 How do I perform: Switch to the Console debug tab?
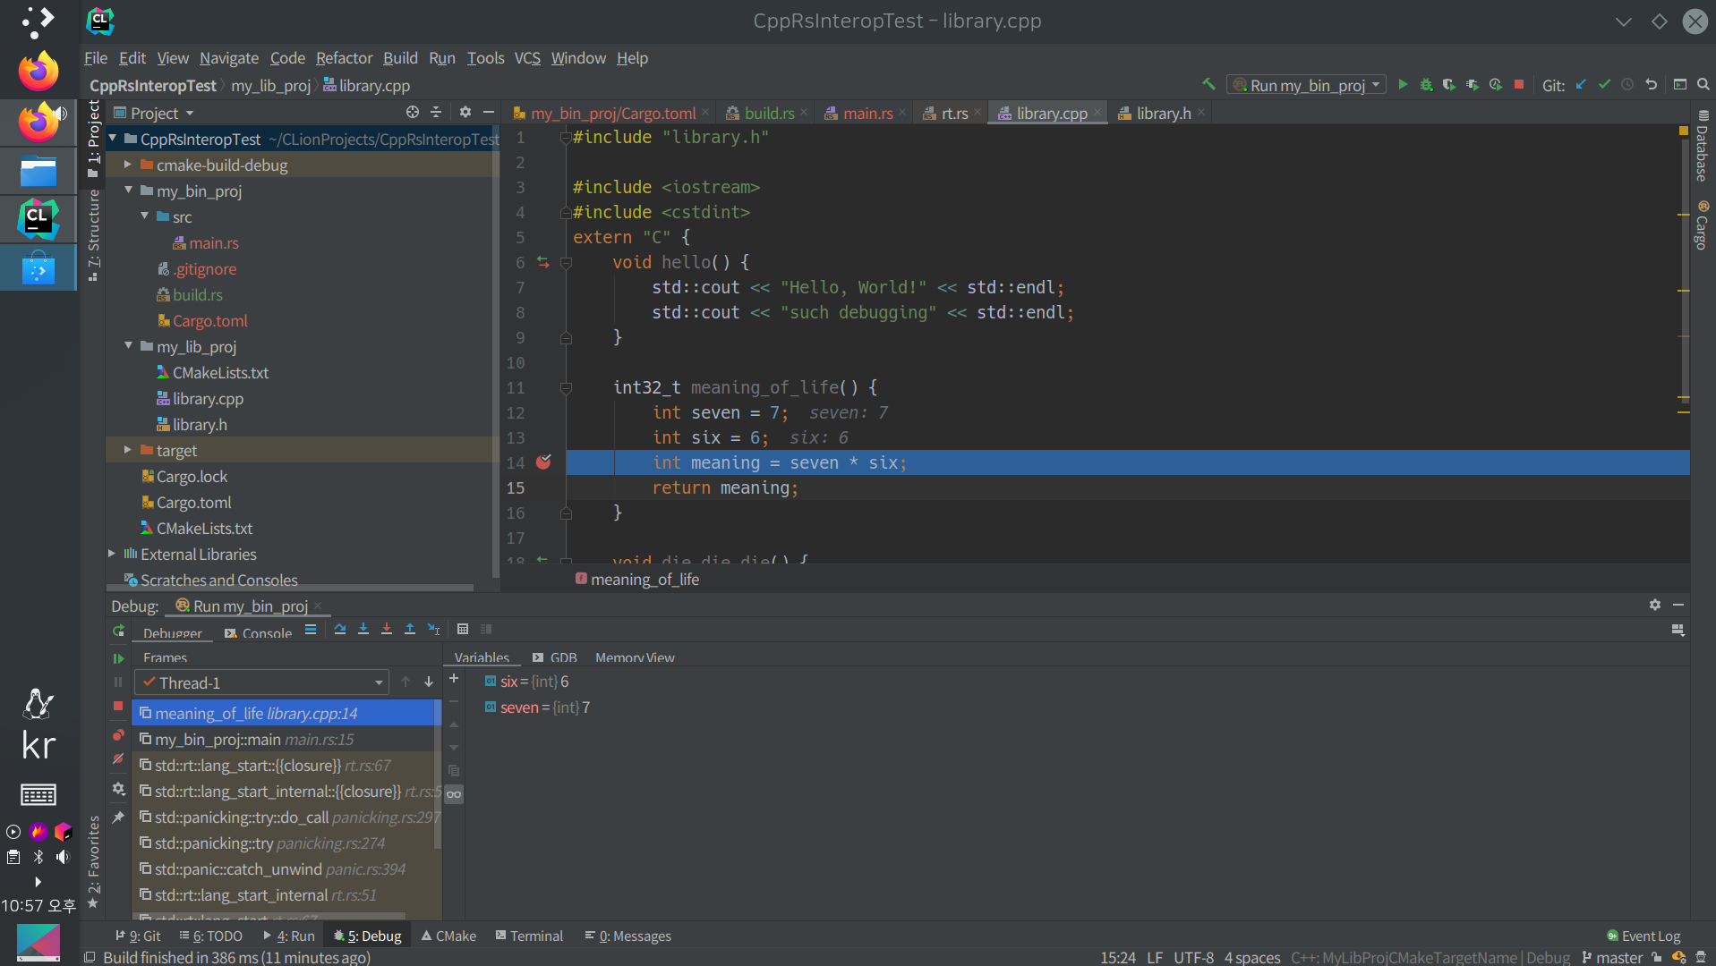258,633
